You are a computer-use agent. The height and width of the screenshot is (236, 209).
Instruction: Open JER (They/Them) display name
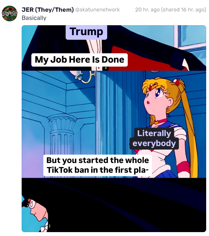[48, 10]
